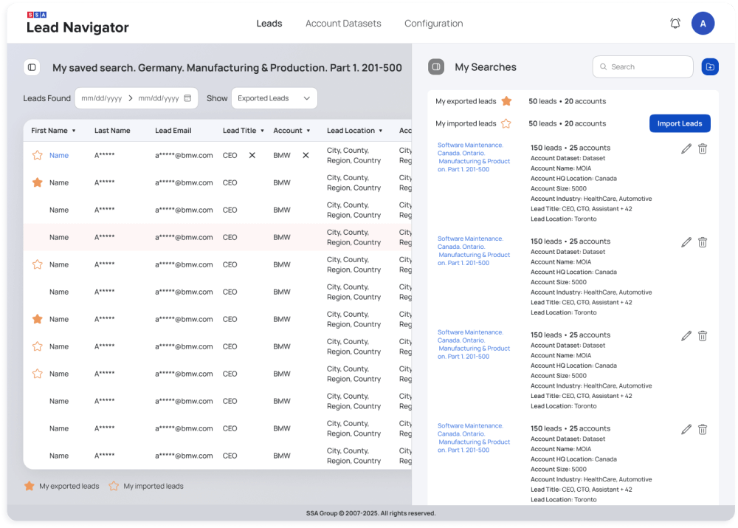Collapse the panel beside the saved search title
The height and width of the screenshot is (528, 738).
pyautogui.click(x=32, y=67)
